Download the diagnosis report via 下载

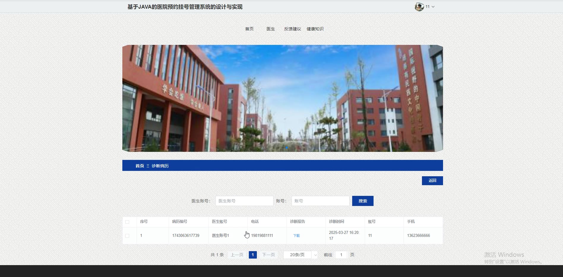[x=296, y=236]
